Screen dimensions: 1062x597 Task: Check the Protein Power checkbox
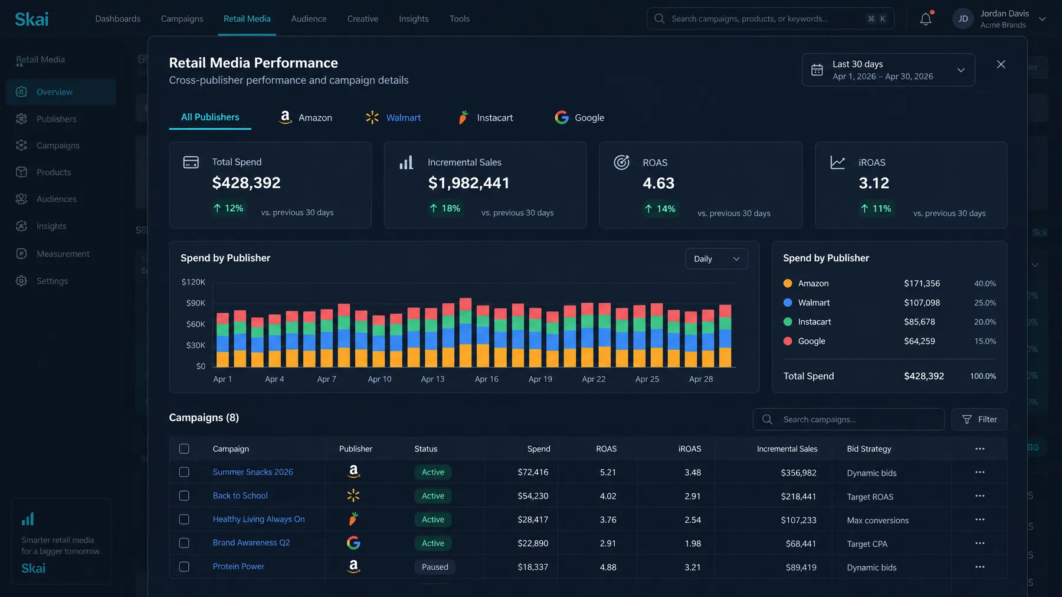coord(184,566)
